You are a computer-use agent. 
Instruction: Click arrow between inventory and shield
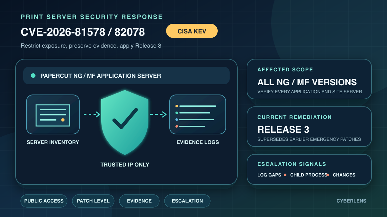(x=92, y=114)
